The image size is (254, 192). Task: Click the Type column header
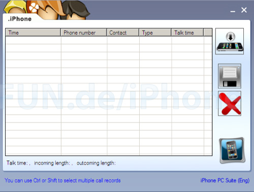click(155, 33)
